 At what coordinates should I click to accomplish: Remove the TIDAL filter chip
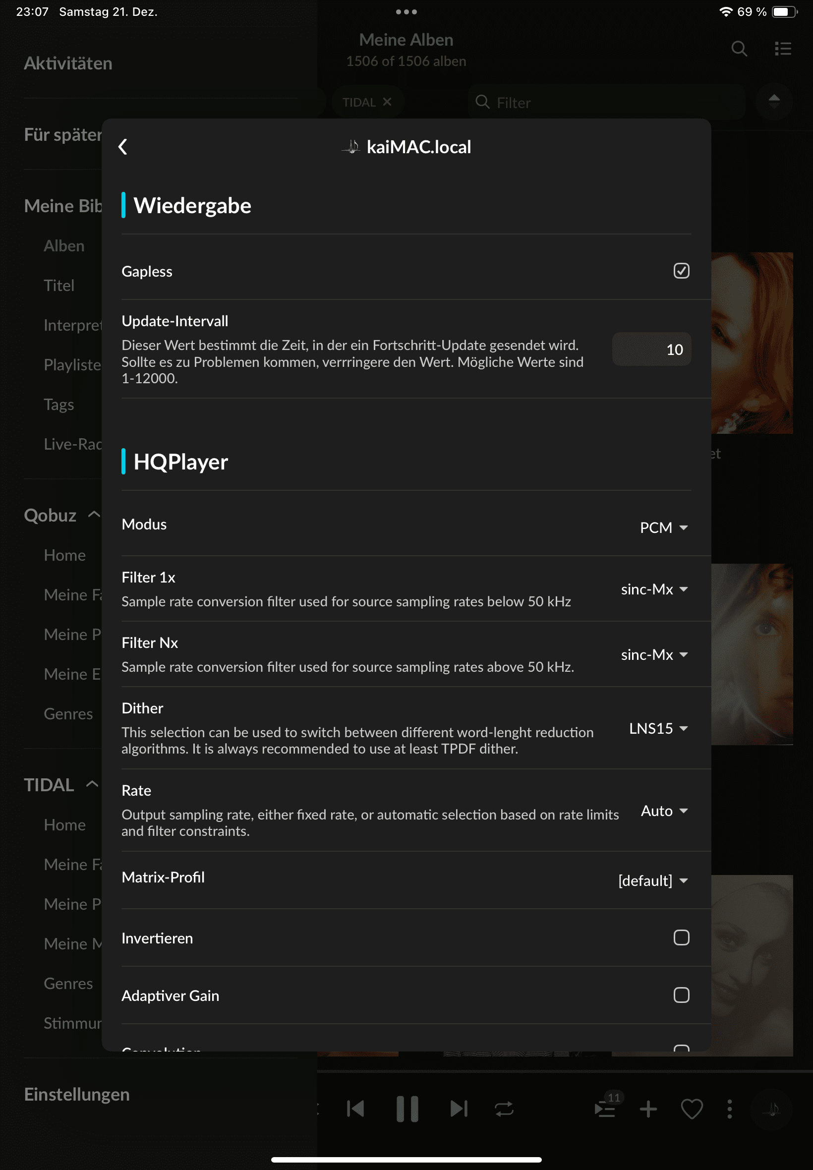click(387, 102)
